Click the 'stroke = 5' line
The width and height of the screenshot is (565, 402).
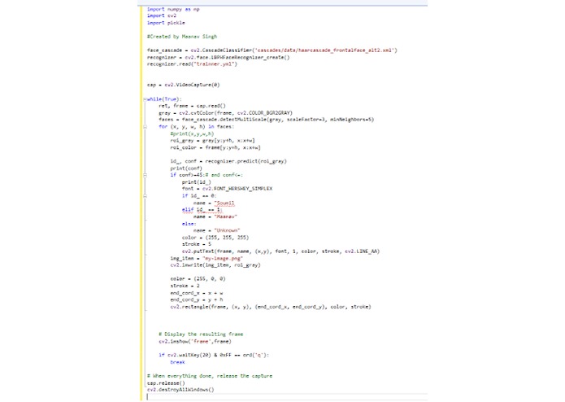(x=197, y=244)
